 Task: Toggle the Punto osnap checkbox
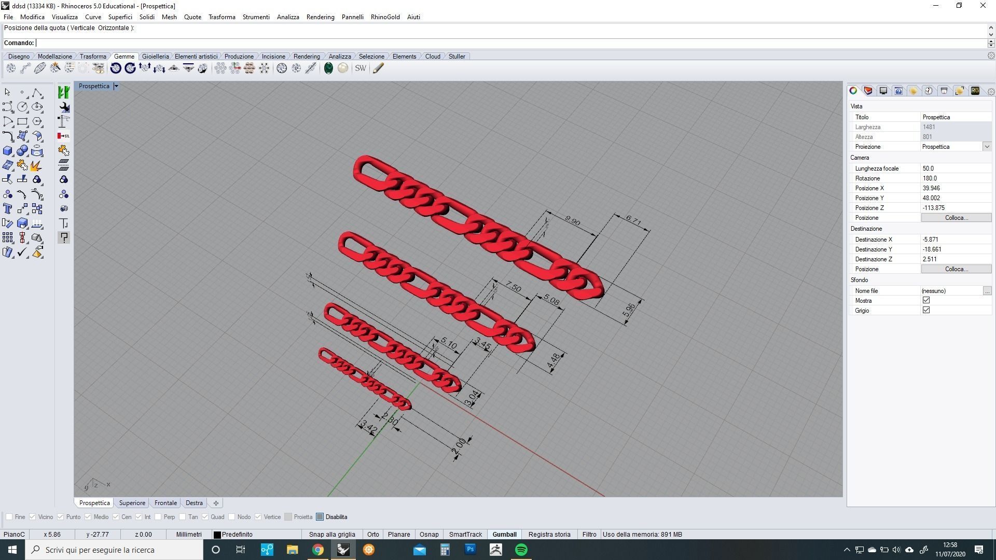tap(61, 517)
